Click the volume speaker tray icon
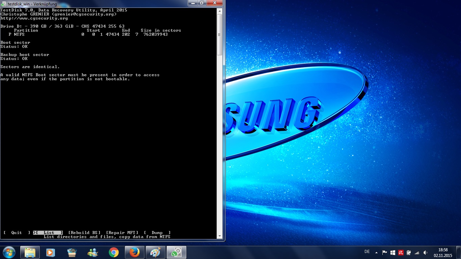This screenshot has width=461, height=259. coord(425,253)
